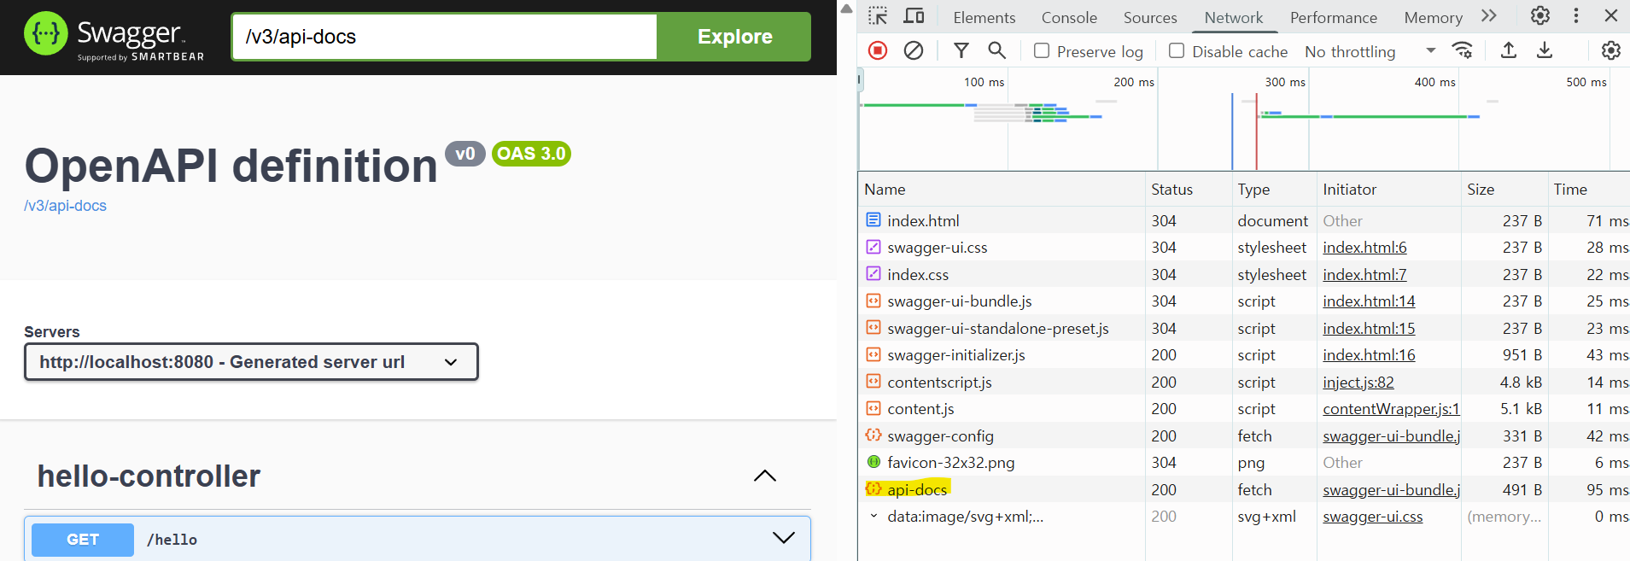Sort by the Size column header
This screenshot has height=561, width=1630.
pyautogui.click(x=1504, y=190)
